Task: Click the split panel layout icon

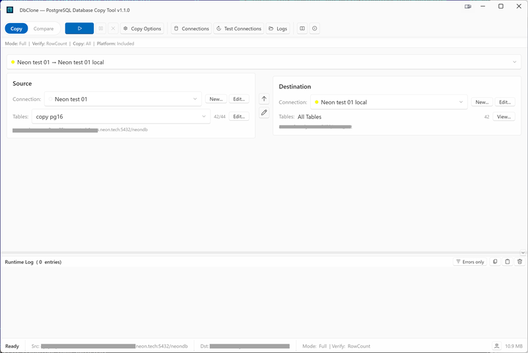Action: pos(302,28)
